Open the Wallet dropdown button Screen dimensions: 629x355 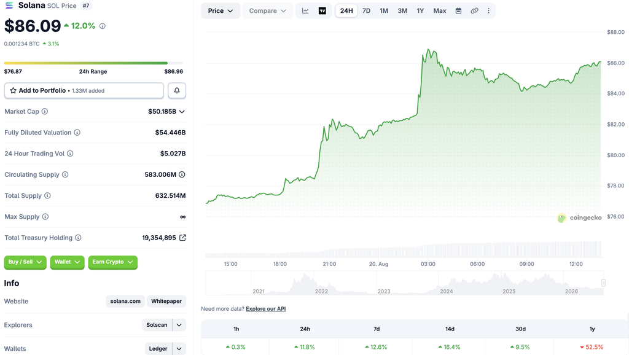[x=67, y=262]
